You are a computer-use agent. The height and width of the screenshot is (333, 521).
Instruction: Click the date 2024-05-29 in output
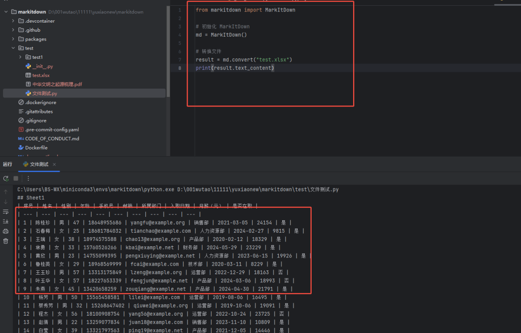coord(221,248)
